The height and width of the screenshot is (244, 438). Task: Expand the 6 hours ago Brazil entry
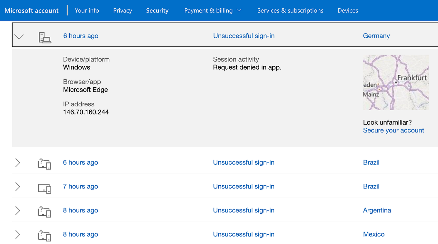point(18,162)
